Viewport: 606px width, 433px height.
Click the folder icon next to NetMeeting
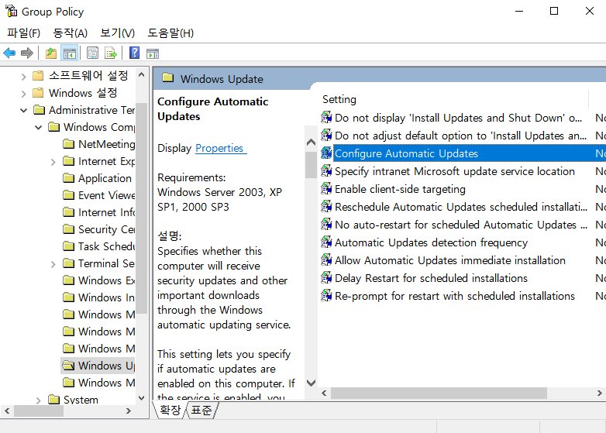(x=68, y=144)
